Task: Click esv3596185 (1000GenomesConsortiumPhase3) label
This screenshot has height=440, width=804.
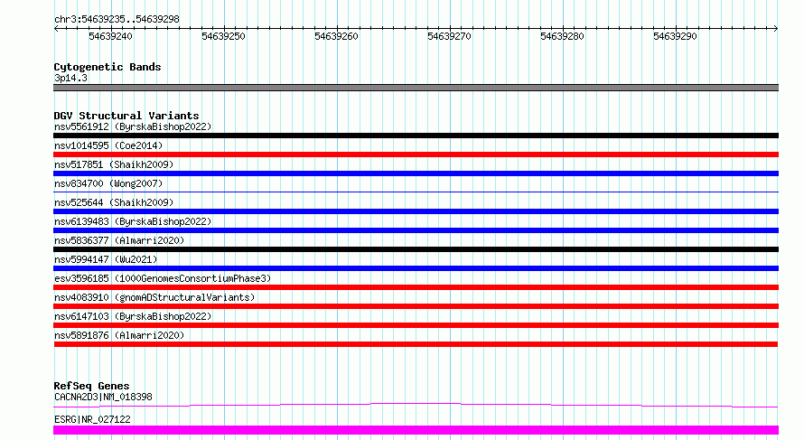Action: pos(163,278)
